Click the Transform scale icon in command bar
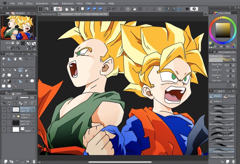Screen dimensions: 240x164 [140, 9]
